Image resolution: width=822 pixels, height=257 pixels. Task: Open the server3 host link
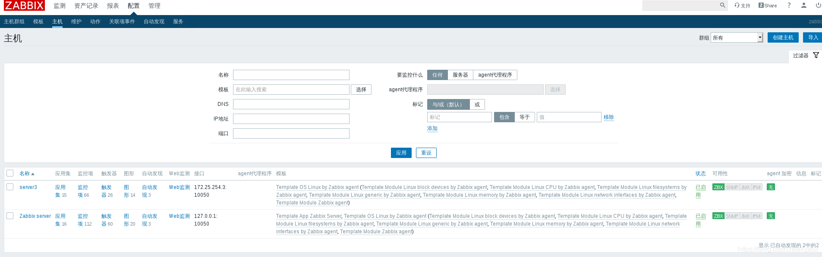click(28, 187)
